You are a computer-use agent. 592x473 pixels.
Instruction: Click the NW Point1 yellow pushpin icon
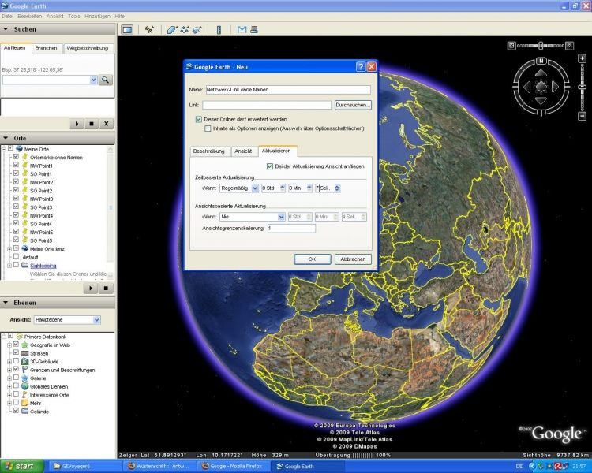(25, 166)
